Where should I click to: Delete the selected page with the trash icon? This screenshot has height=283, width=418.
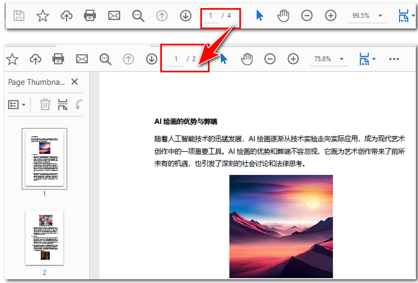click(45, 104)
